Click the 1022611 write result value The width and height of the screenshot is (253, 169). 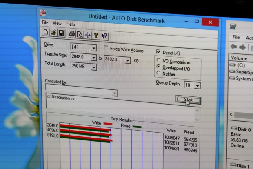pyautogui.click(x=172, y=143)
